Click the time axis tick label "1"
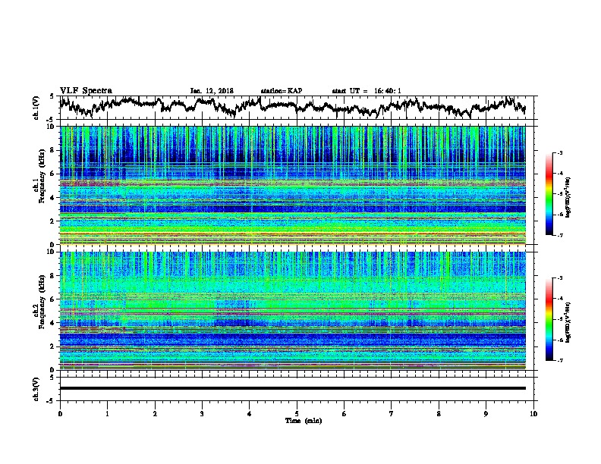Screen dimensions: 601x464 [107, 414]
